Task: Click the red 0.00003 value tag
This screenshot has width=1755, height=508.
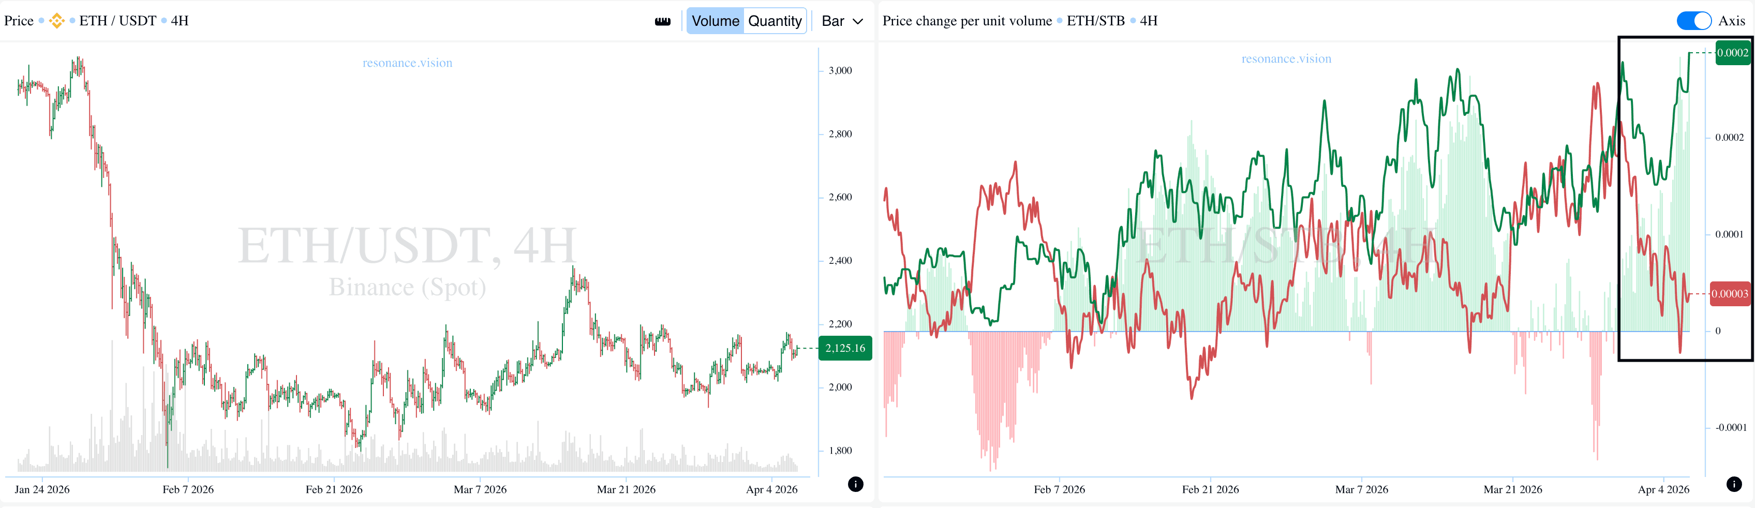Action: tap(1730, 294)
